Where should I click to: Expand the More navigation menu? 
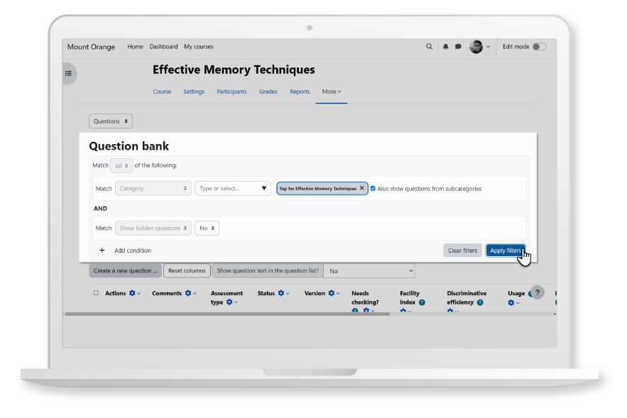click(x=331, y=92)
